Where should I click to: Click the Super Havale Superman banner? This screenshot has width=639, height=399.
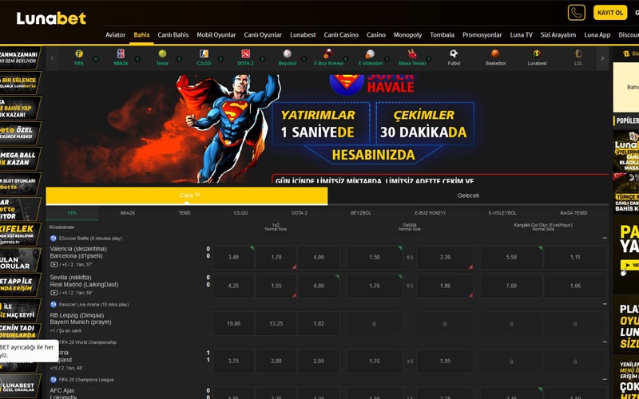327,128
